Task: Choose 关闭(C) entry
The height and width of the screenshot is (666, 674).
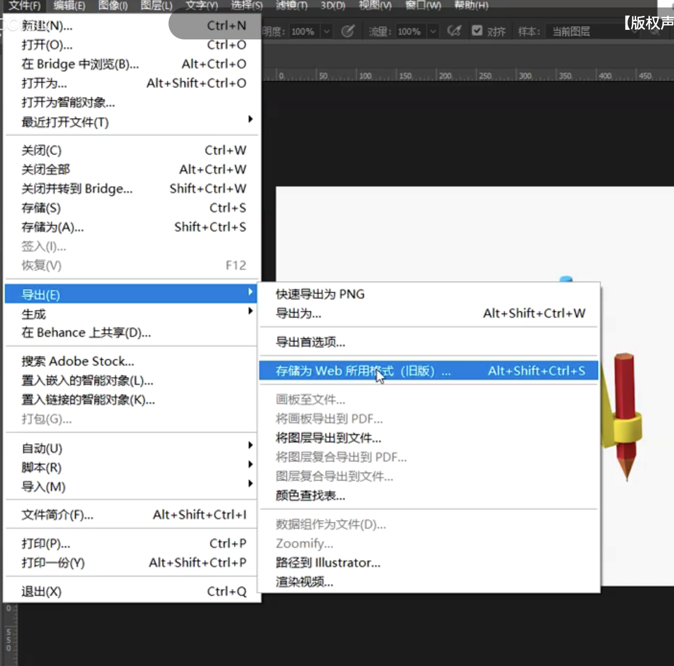Action: point(132,150)
